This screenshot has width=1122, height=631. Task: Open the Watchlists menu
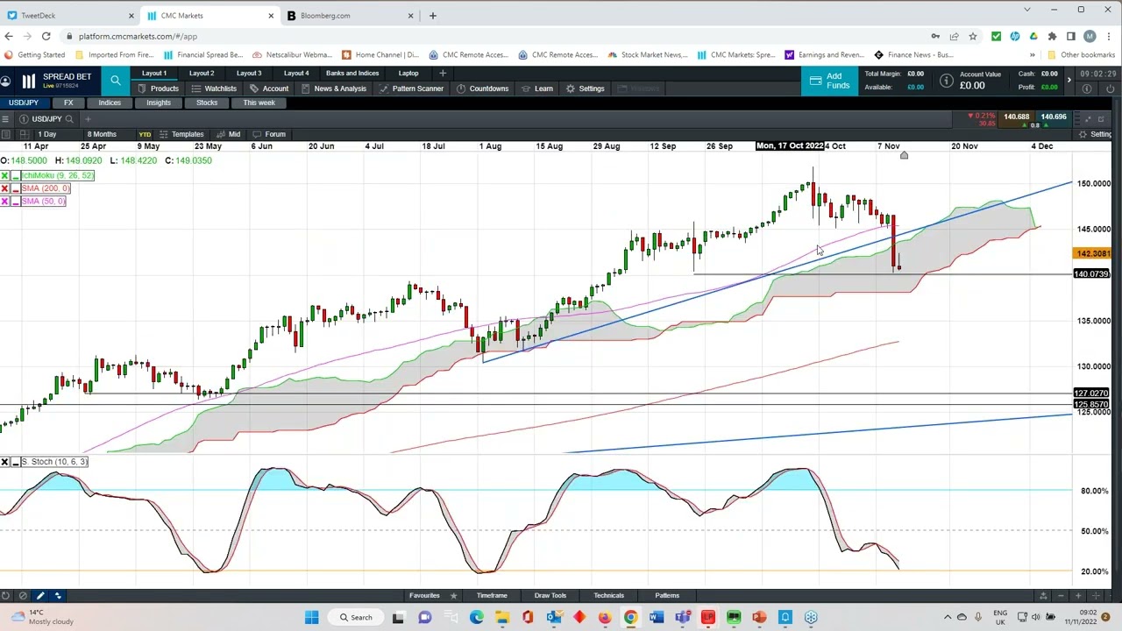(213, 89)
